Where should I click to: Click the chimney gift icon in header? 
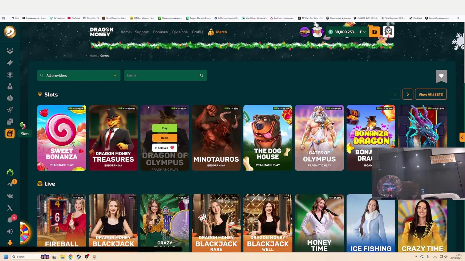(x=318, y=32)
